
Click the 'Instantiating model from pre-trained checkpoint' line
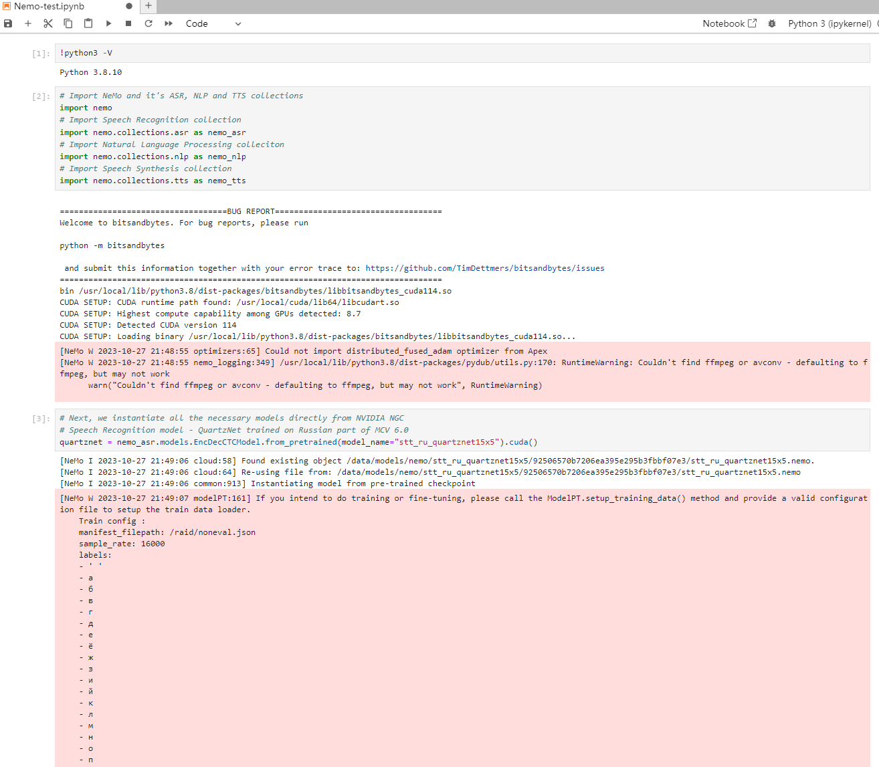coord(268,483)
